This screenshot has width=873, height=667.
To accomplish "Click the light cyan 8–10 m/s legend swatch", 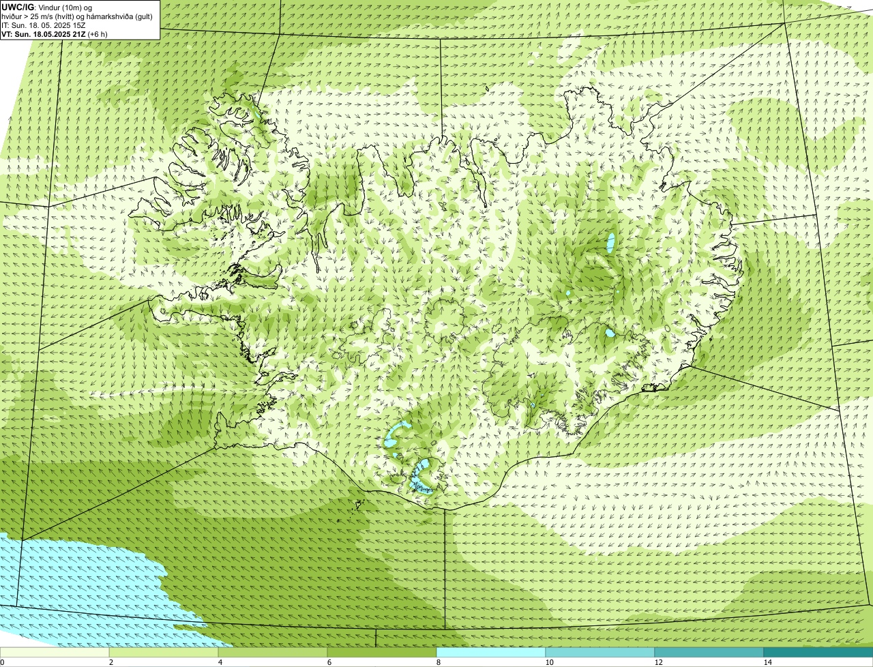I will 491,652.
